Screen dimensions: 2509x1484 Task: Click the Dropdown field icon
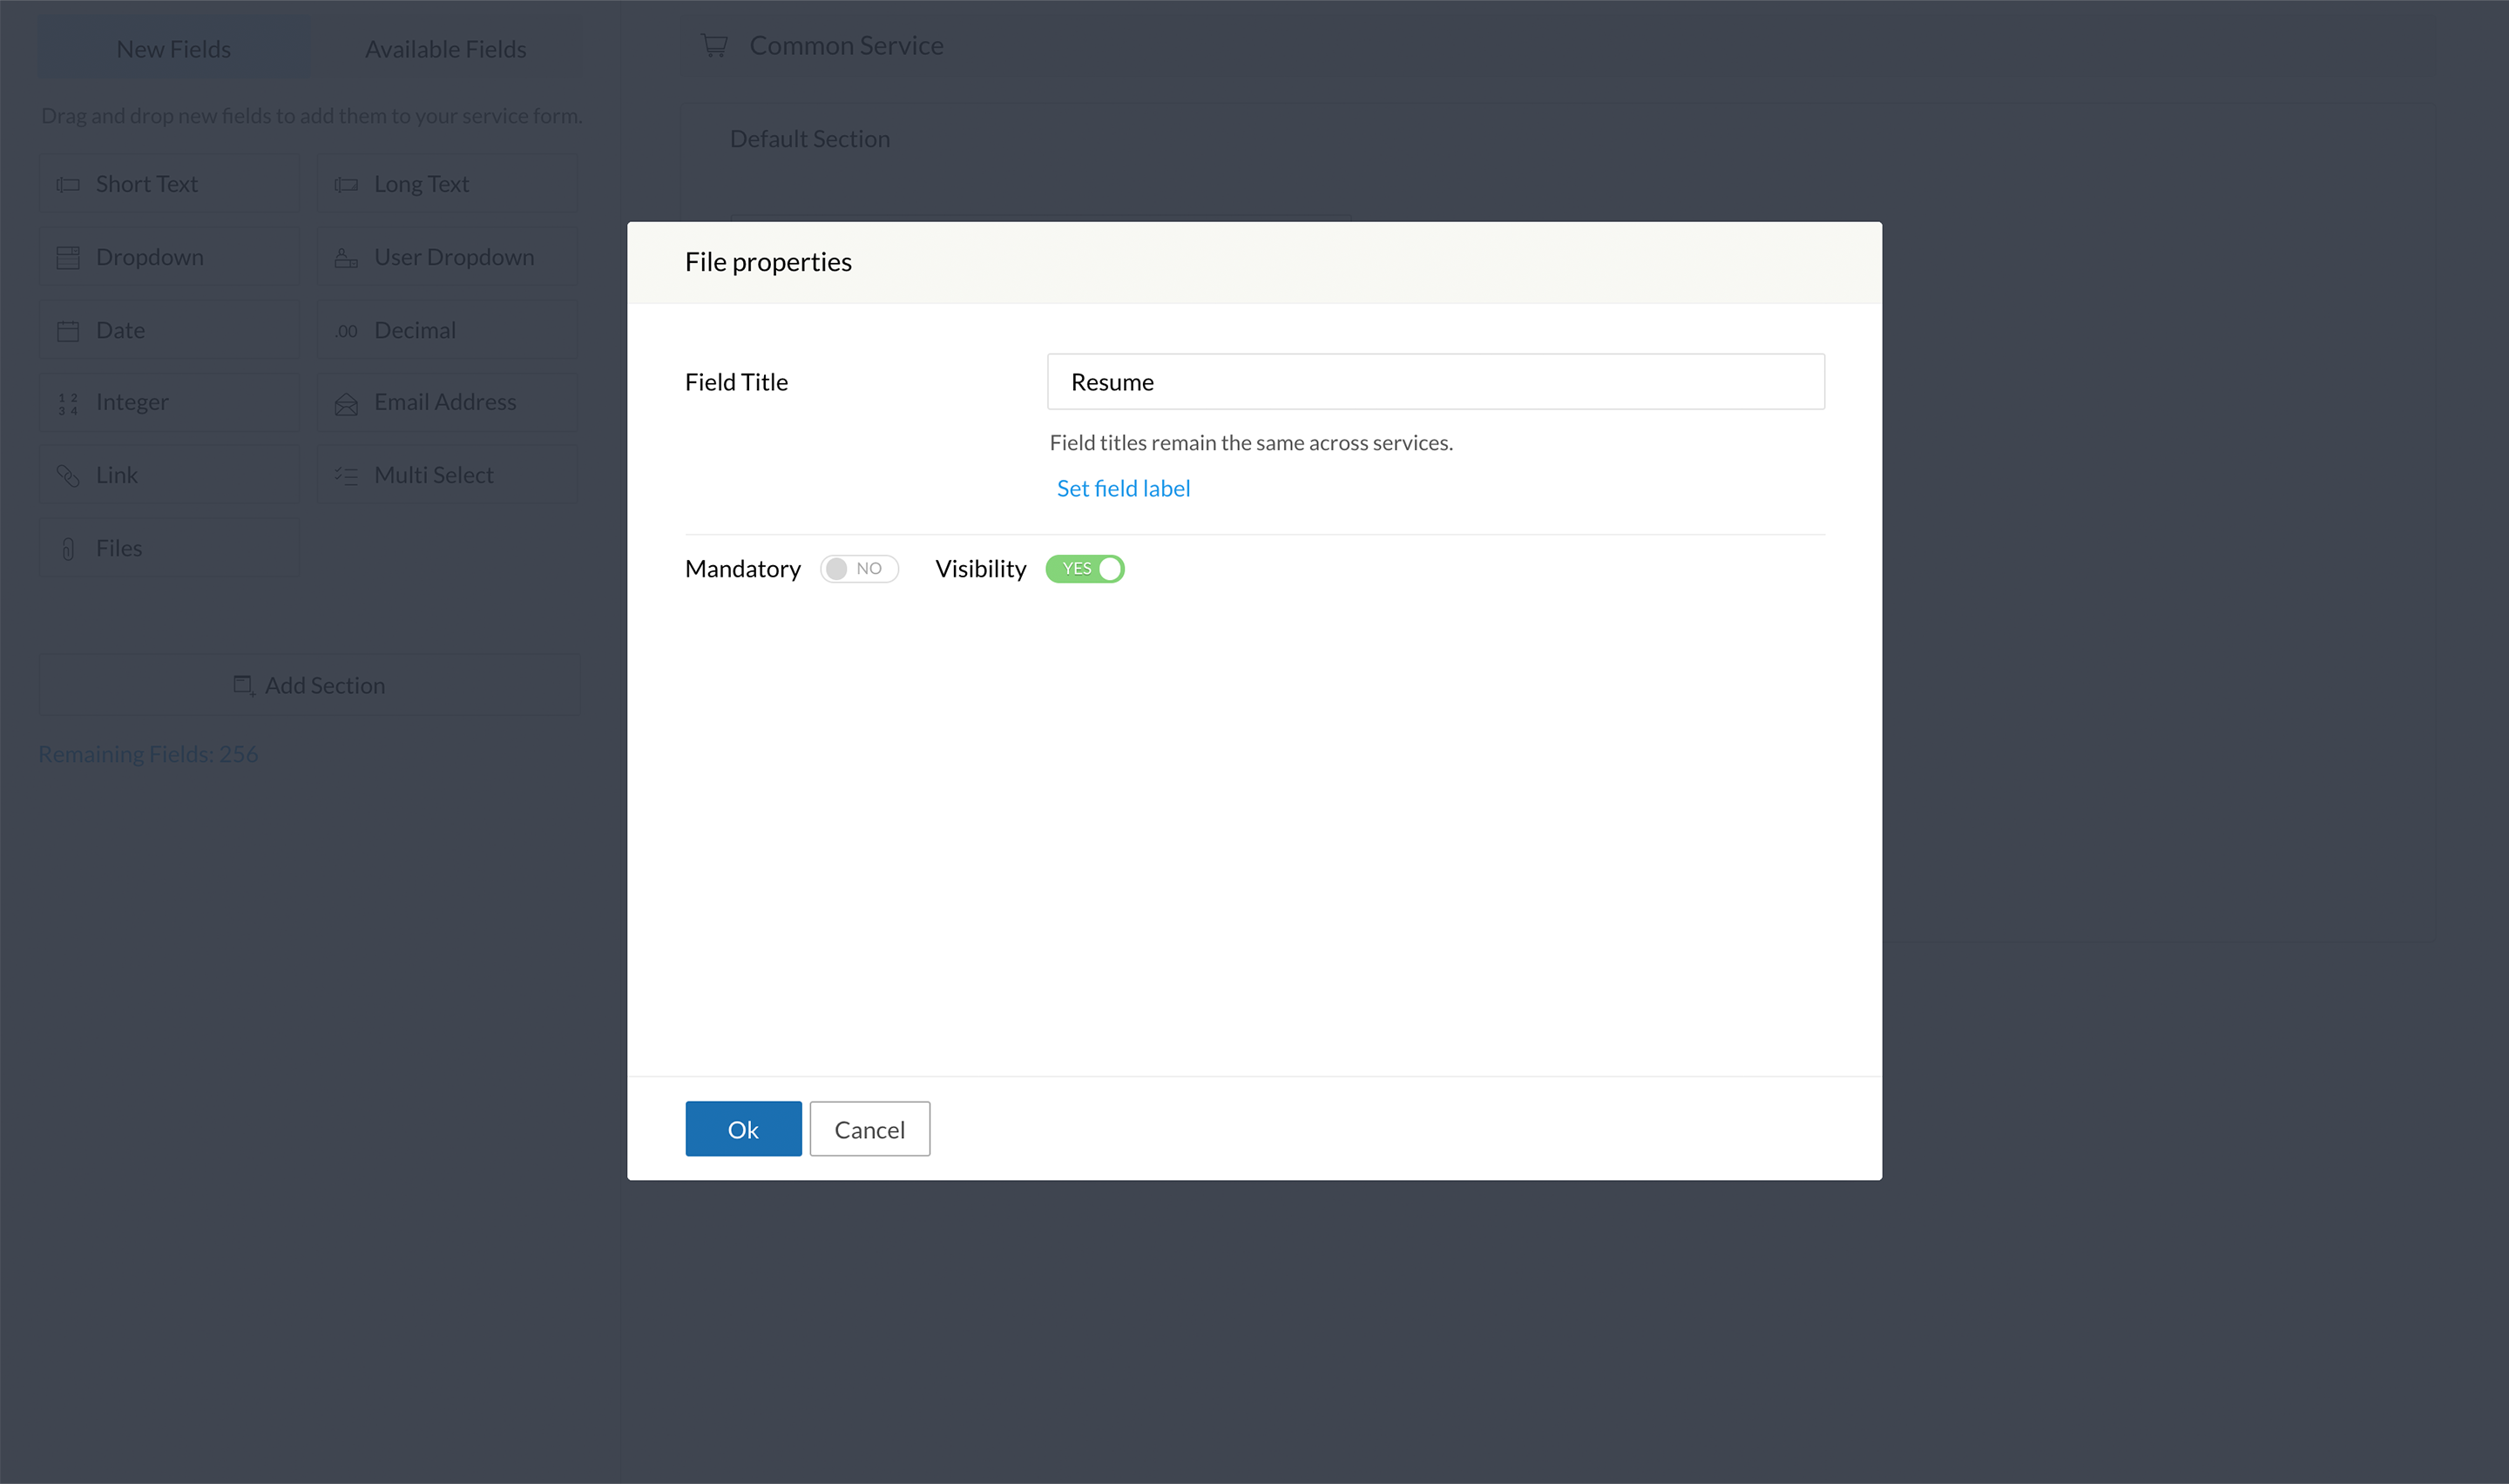(68, 258)
